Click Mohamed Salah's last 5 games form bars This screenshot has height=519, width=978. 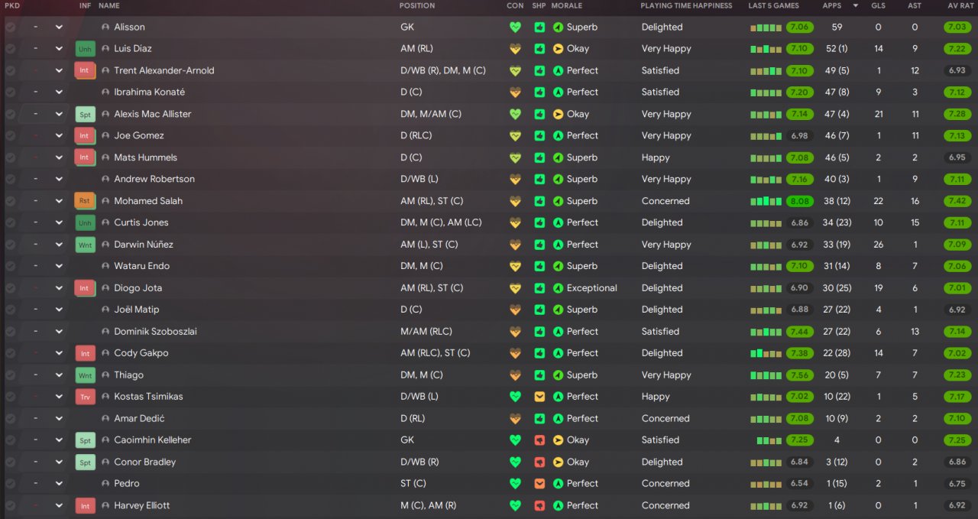[x=764, y=201]
